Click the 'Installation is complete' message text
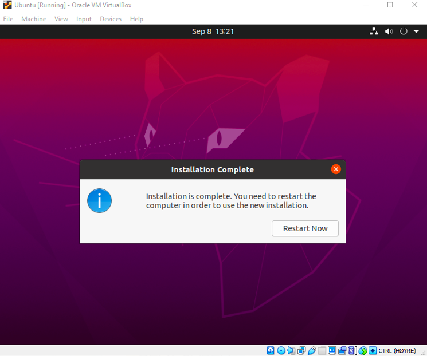 [x=231, y=201]
